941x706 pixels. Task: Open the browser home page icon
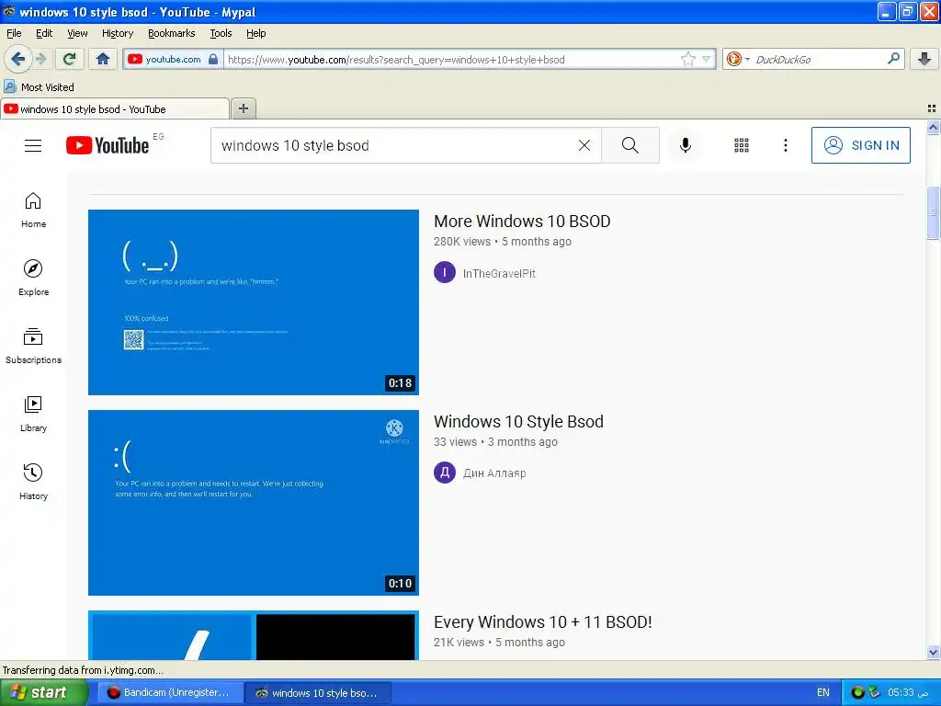click(103, 59)
